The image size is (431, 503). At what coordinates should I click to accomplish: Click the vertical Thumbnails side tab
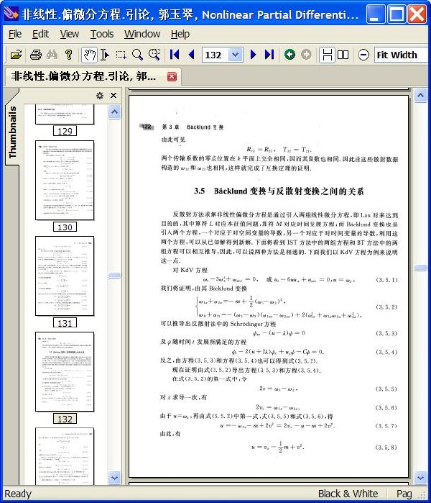[12, 132]
